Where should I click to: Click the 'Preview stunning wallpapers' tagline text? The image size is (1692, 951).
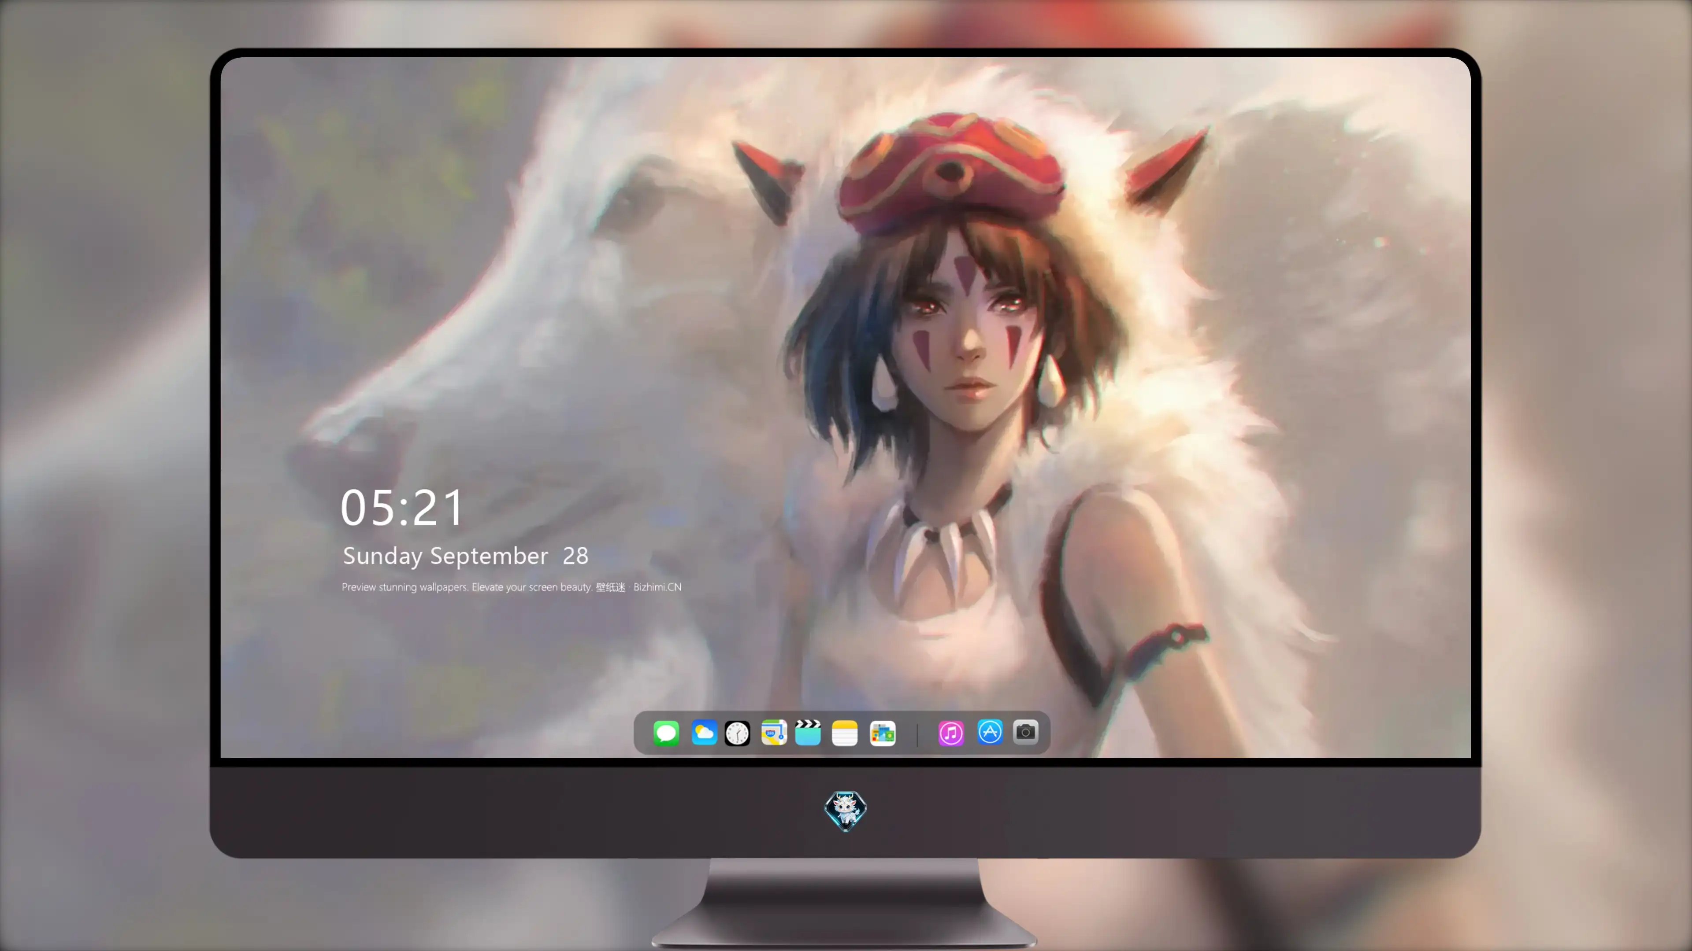(x=512, y=587)
